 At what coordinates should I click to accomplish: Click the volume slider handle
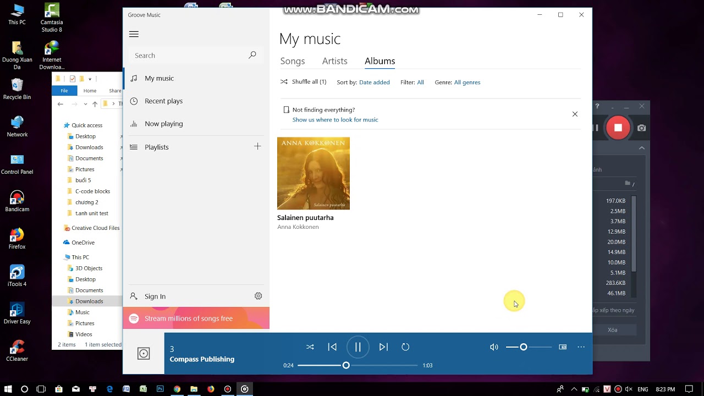[524, 347]
